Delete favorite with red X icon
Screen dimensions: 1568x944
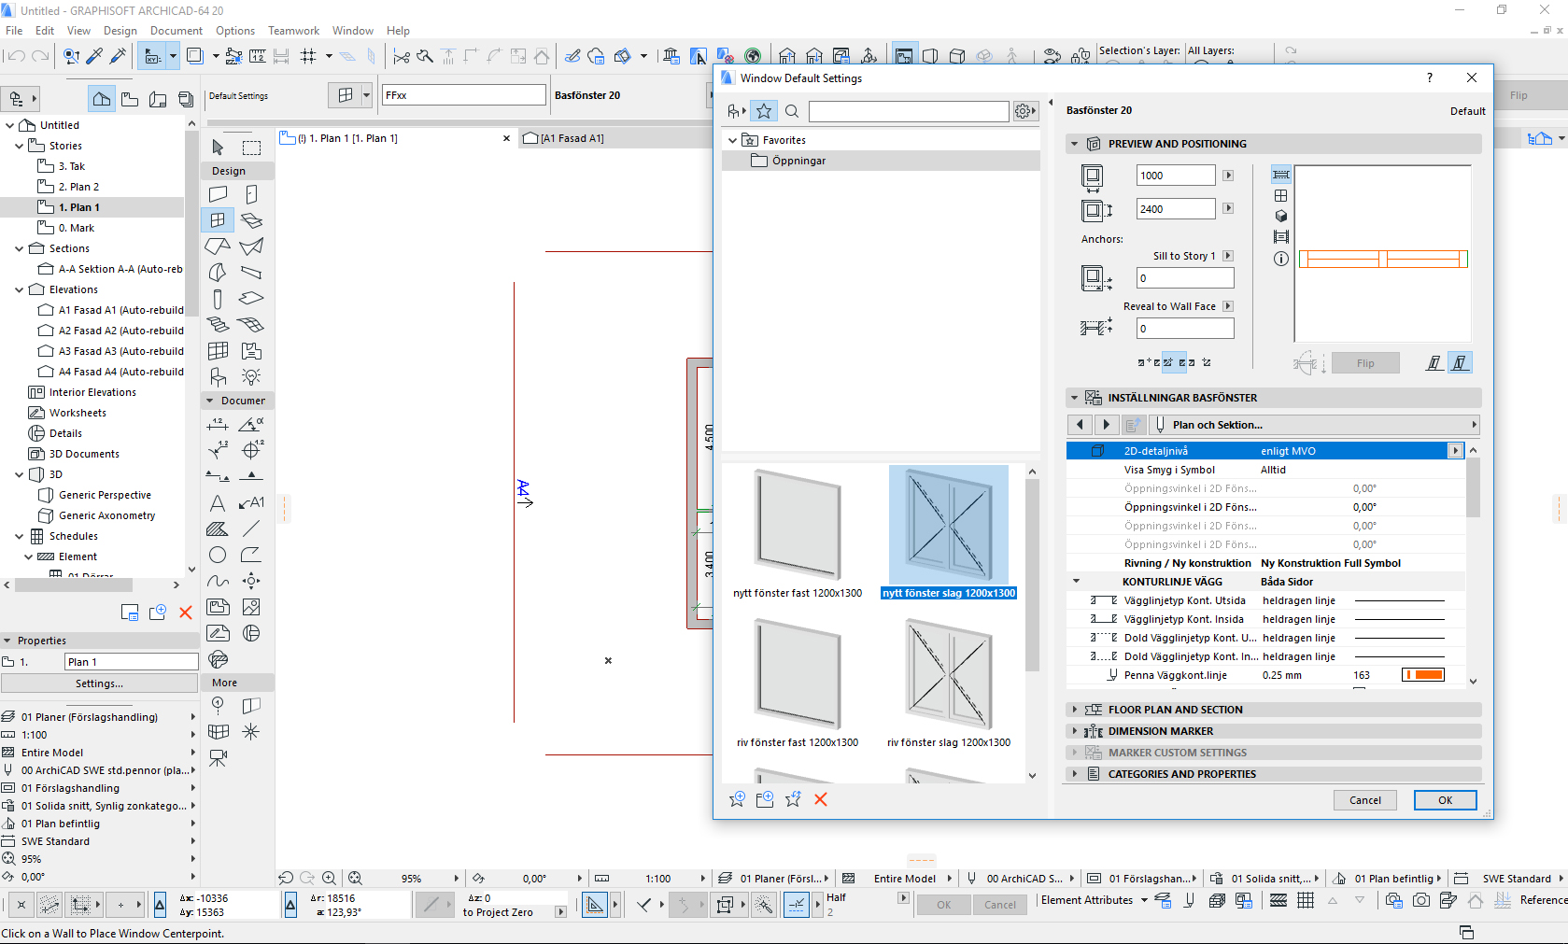coord(821,799)
